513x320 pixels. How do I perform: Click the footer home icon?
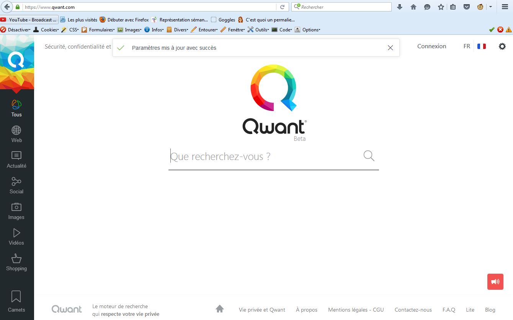pyautogui.click(x=220, y=309)
